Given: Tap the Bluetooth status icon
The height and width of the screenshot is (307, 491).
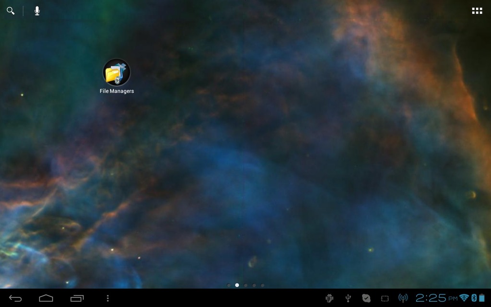Looking at the screenshot, I should [x=474, y=298].
